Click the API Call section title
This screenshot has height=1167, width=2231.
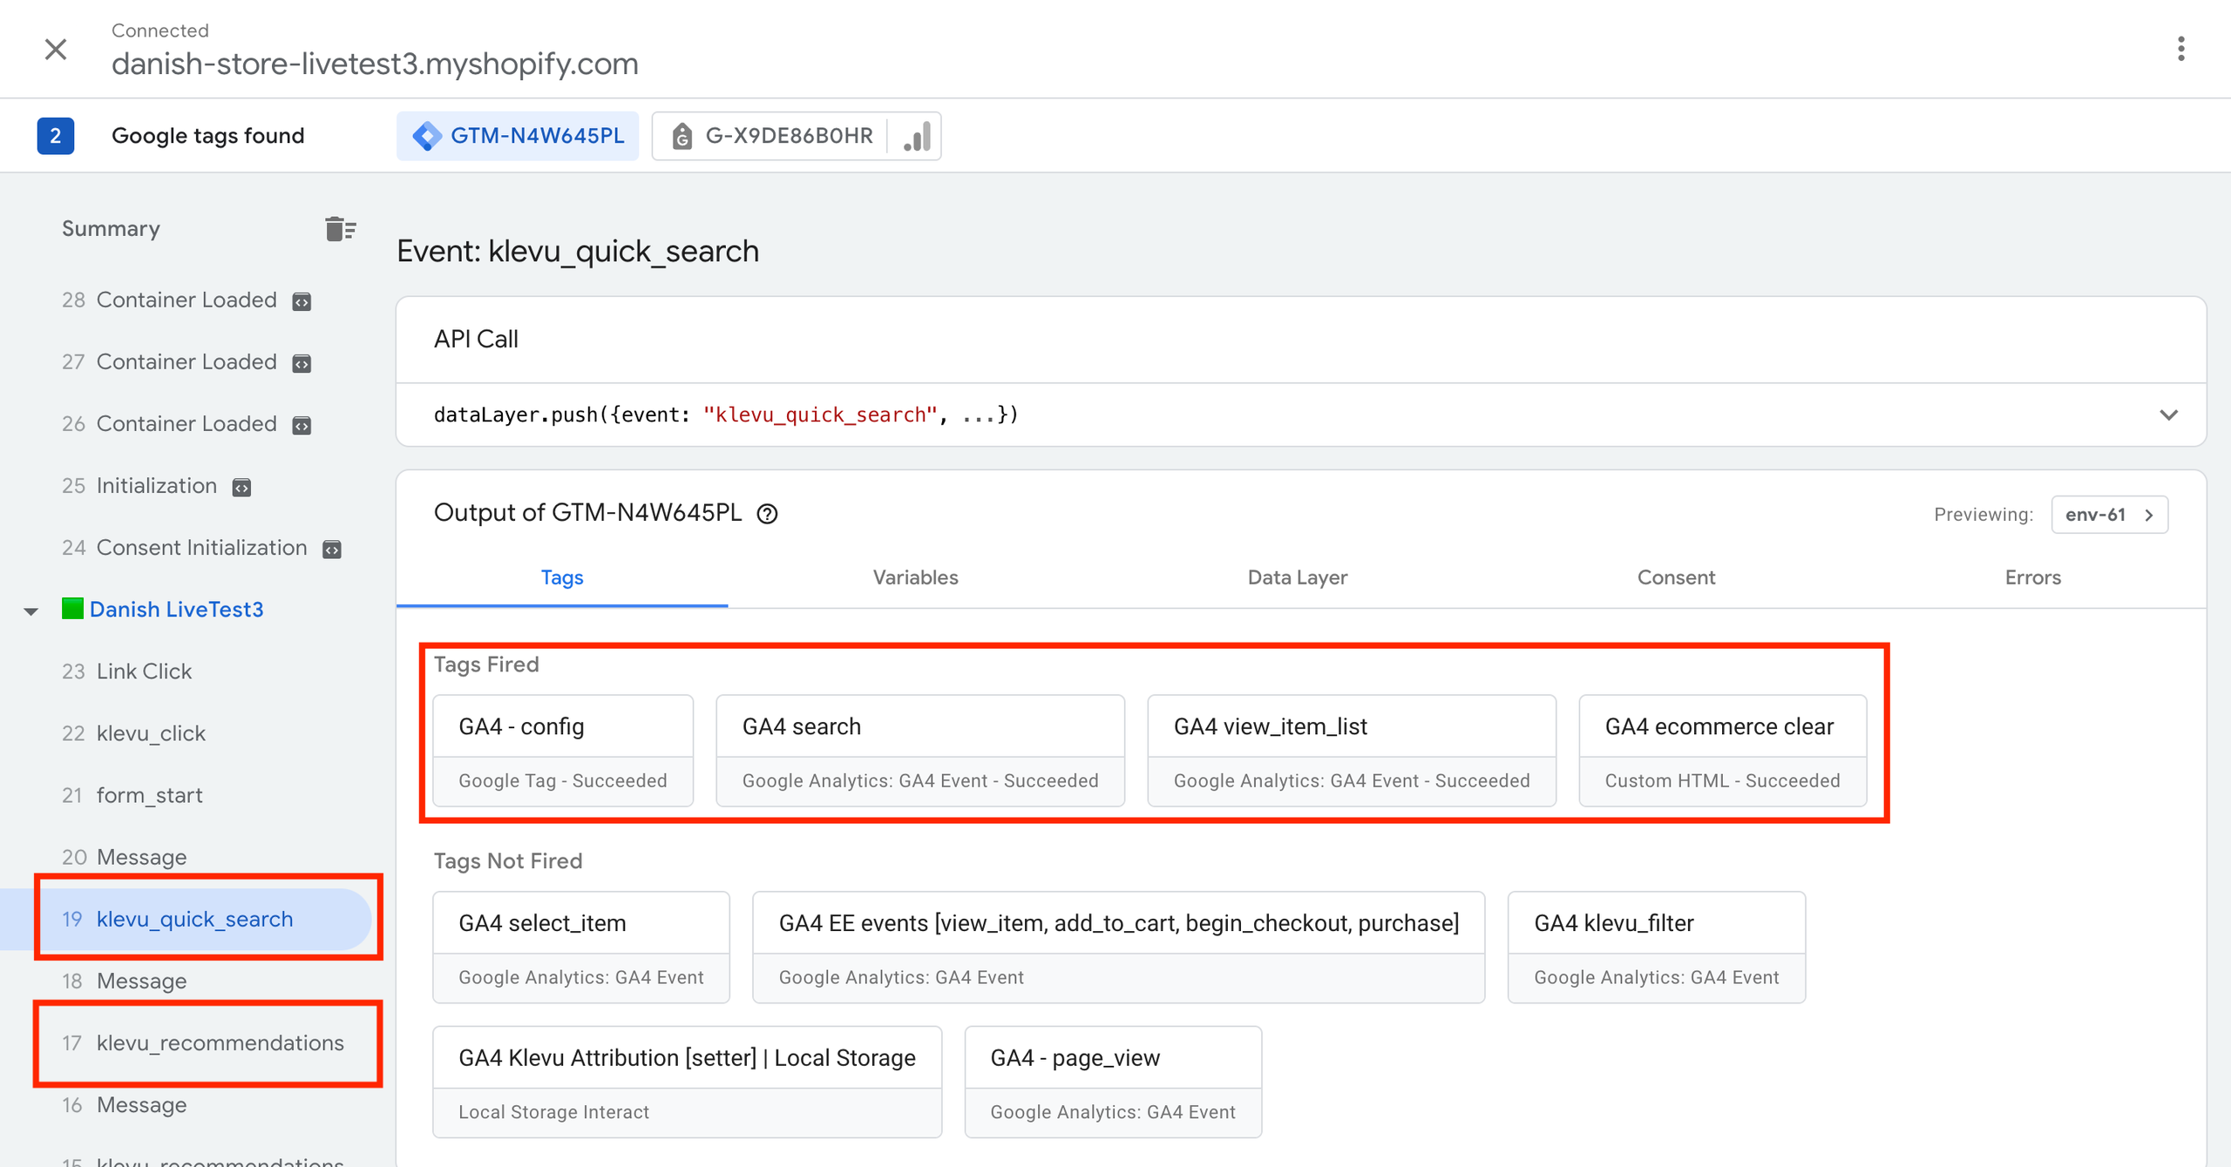pyautogui.click(x=476, y=339)
